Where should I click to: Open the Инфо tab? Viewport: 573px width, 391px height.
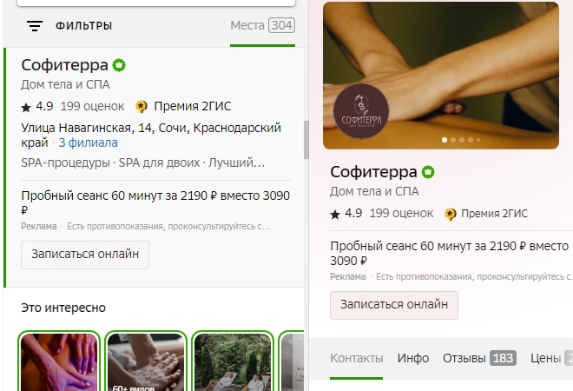click(413, 358)
